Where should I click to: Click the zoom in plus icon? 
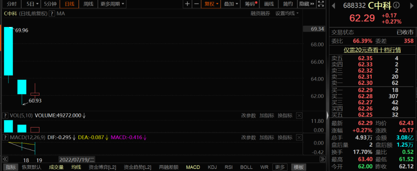pyautogui.click(x=188, y=4)
